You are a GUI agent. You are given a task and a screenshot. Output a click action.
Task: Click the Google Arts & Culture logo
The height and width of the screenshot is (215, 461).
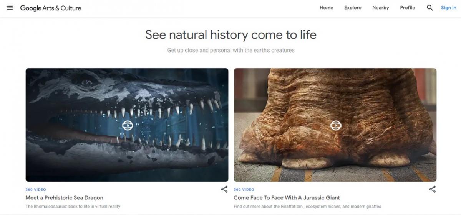(x=51, y=8)
